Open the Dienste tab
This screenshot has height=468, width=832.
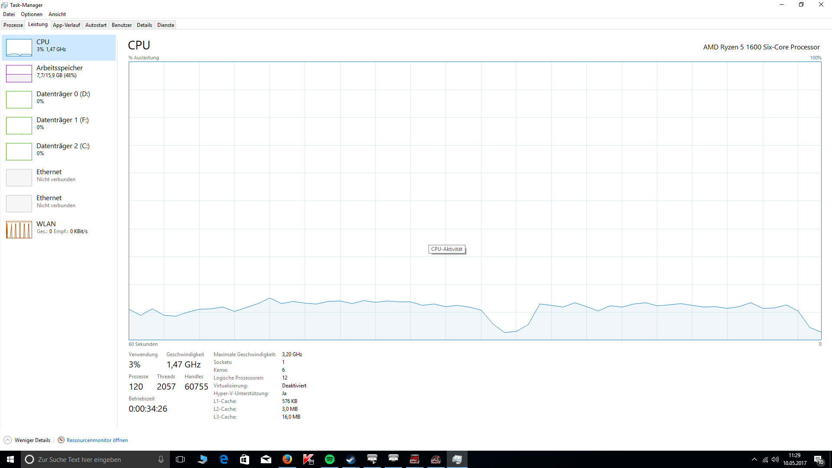[x=166, y=25]
